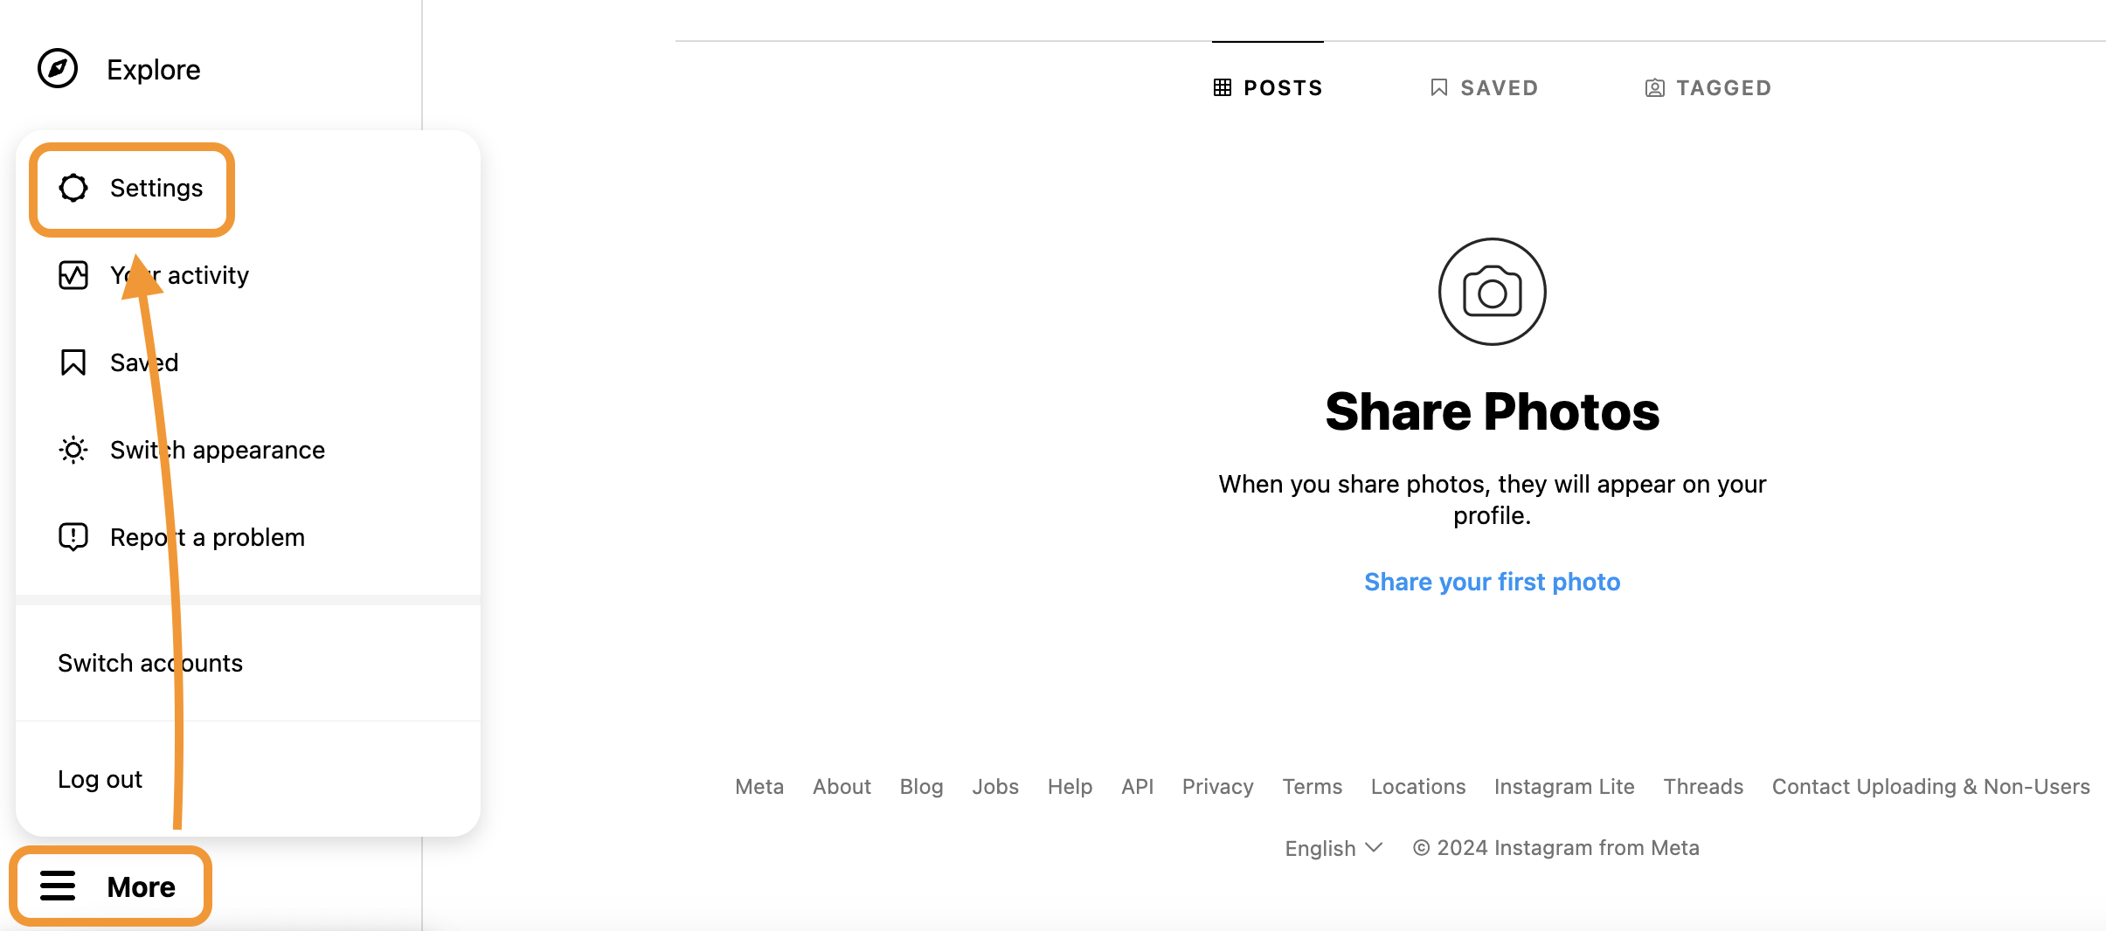This screenshot has height=931, width=2106.
Task: Switch to the SAVED tab
Action: [1484, 87]
